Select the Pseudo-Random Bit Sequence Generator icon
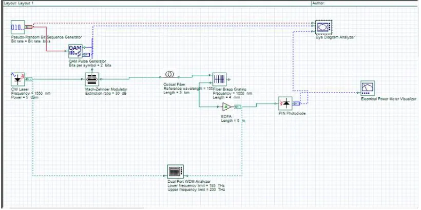Image resolution: width=421 pixels, height=210 pixels. (18, 27)
